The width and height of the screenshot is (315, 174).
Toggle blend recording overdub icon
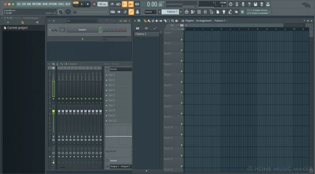point(131,4)
